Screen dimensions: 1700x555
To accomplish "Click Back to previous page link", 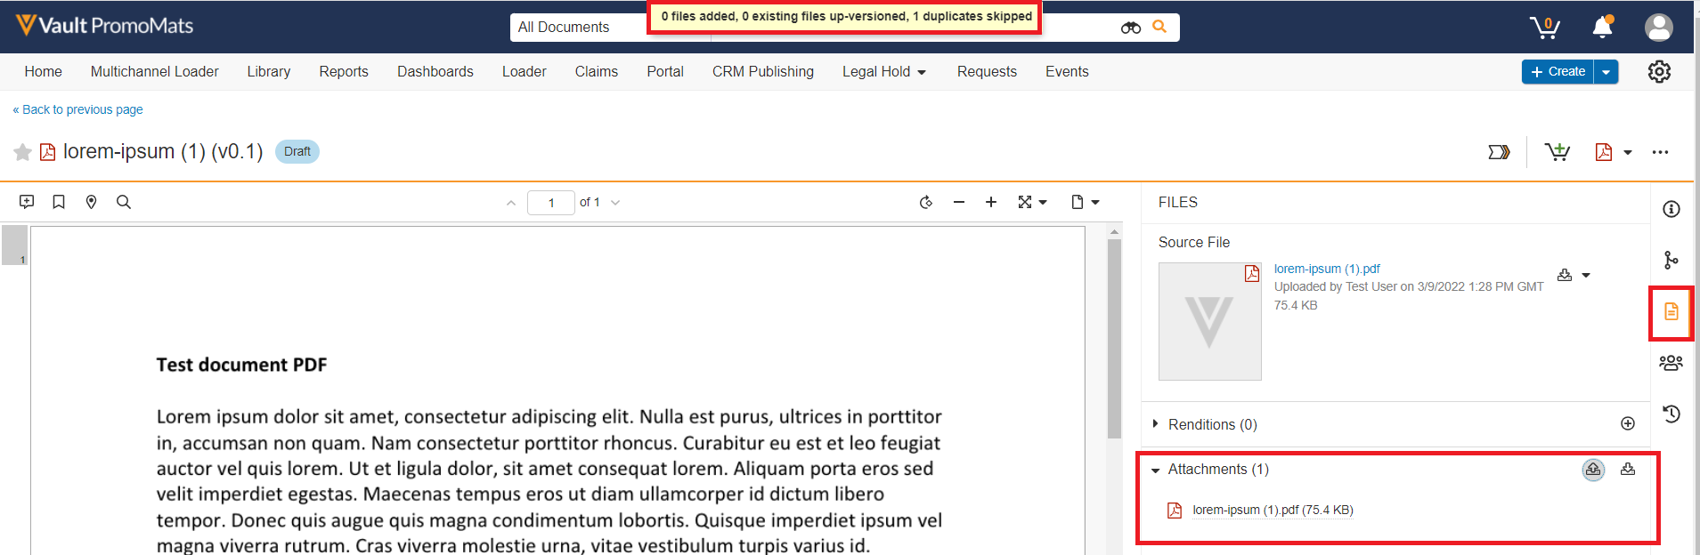I will [x=78, y=109].
